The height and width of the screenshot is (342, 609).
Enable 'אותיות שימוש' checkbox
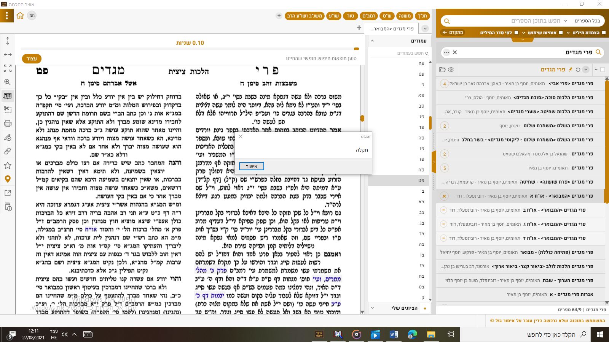tap(561, 33)
